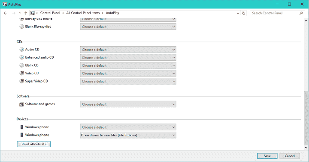Click the 'Software' section heading
Viewport: 309px width, 162px height.
[23, 96]
